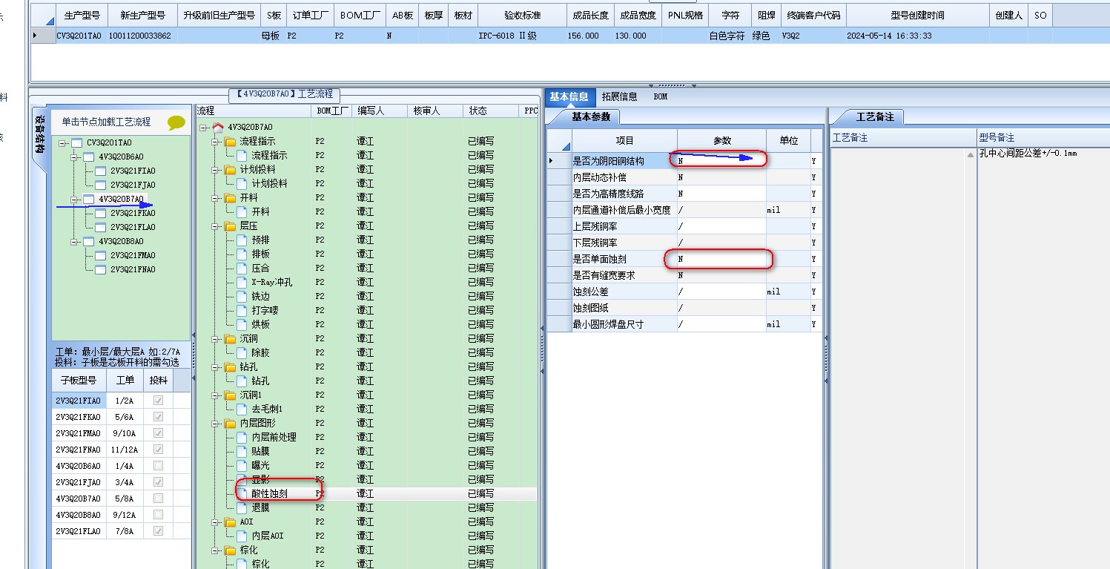This screenshot has width=1110, height=569.
Task: Click the document icon for 曝光
Action: click(242, 466)
